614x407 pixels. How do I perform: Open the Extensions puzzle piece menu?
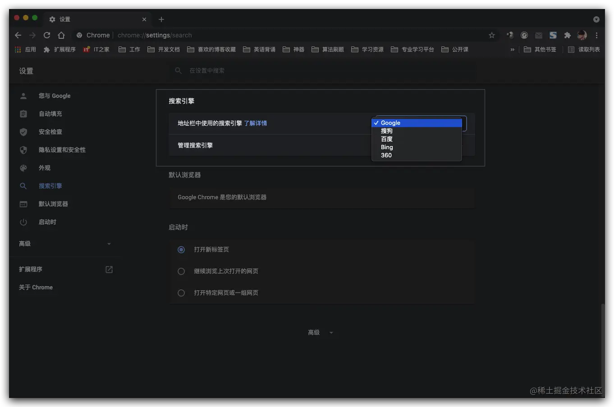[568, 35]
